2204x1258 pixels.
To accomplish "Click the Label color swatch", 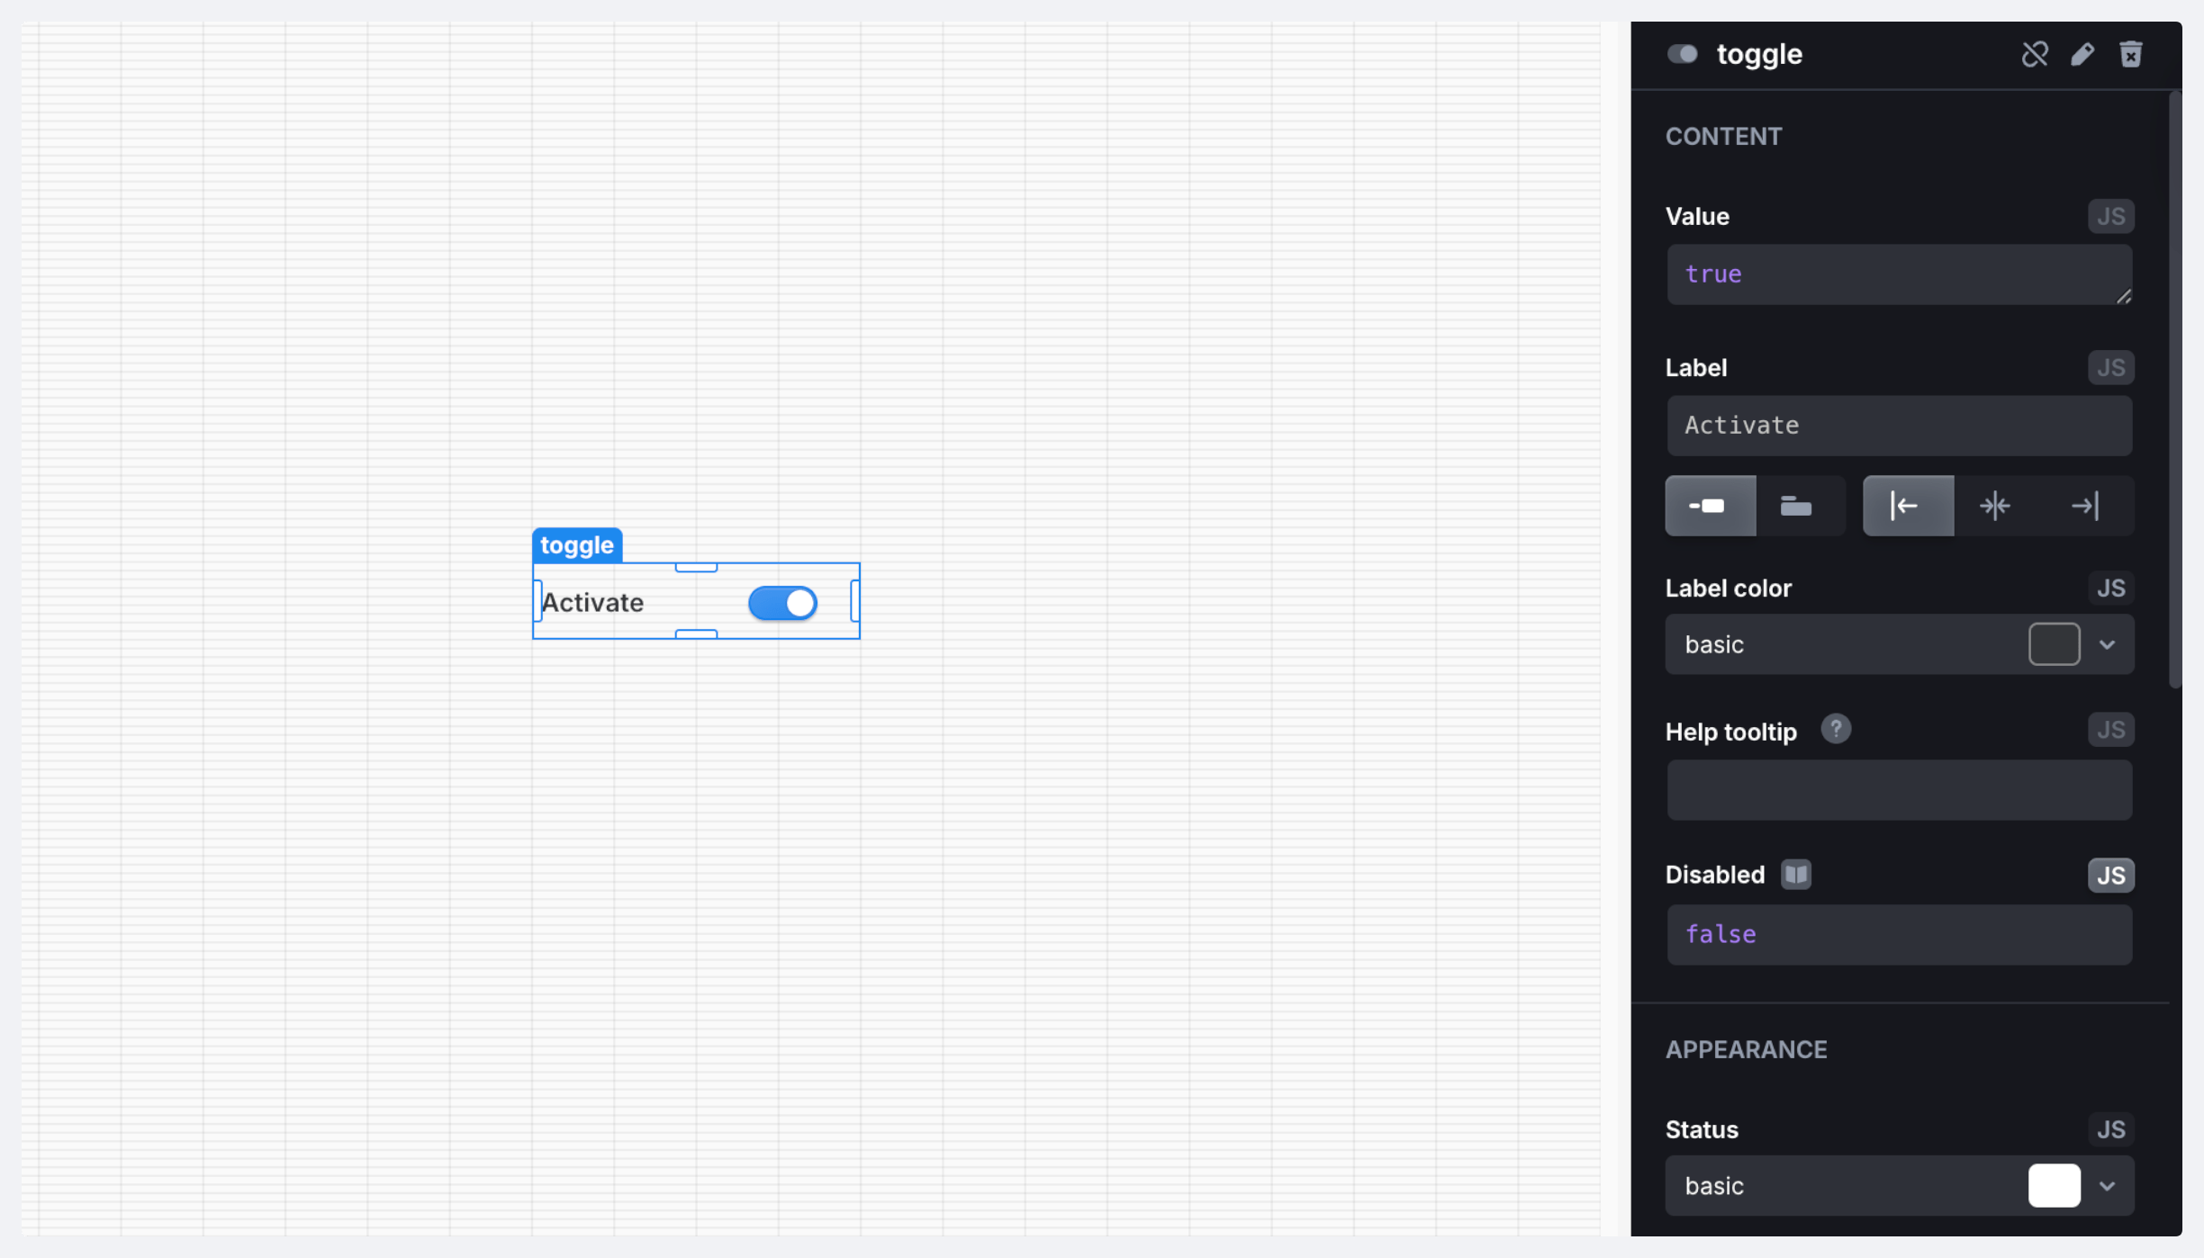I will tap(2054, 644).
